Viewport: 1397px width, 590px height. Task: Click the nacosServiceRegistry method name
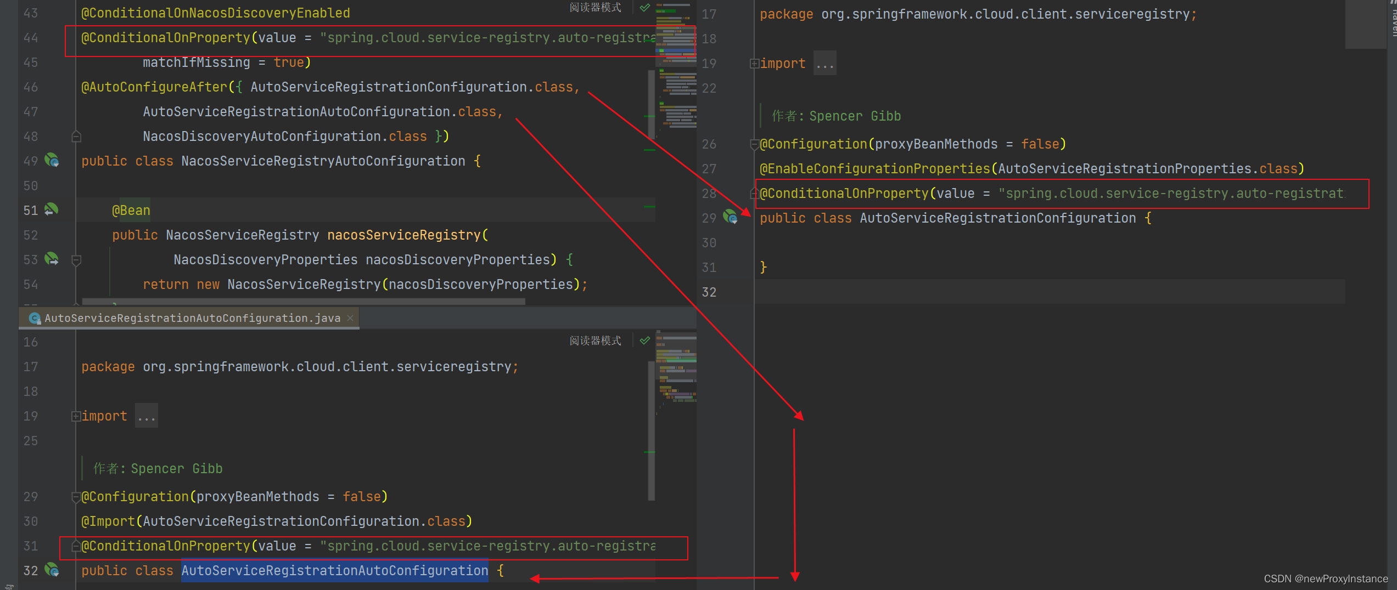(x=404, y=235)
